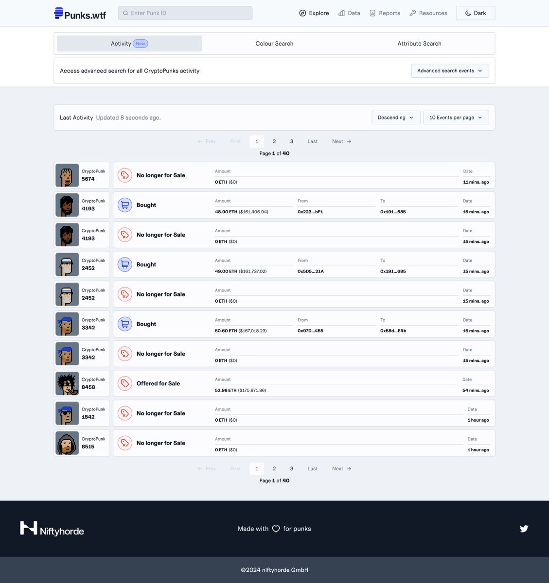Switch to the Colour Search tab
The width and height of the screenshot is (549, 583).
coord(274,43)
